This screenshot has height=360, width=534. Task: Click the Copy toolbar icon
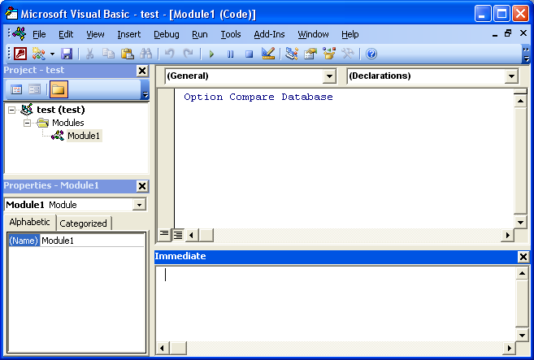click(109, 54)
